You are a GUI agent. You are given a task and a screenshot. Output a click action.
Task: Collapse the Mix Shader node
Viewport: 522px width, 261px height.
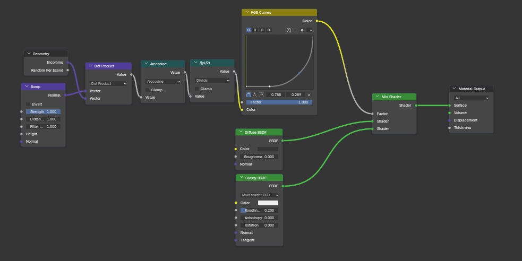[x=377, y=97]
